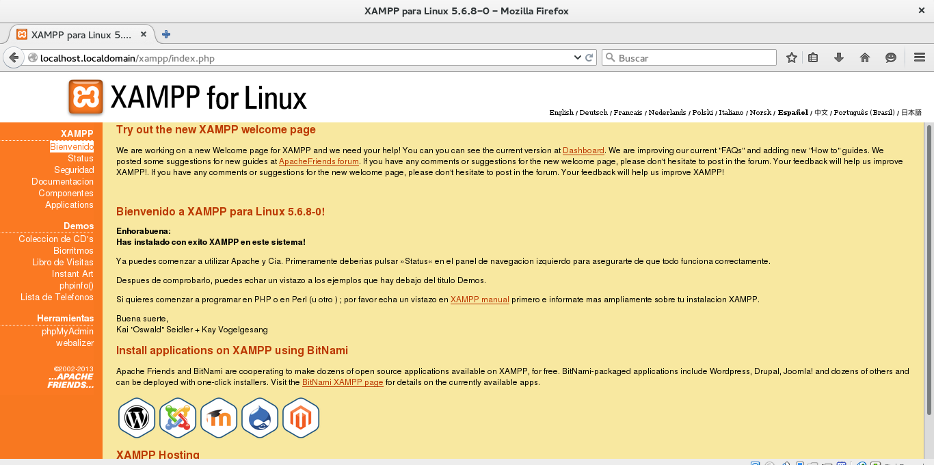
Task: Open the Firefox hamburger menu
Action: (x=920, y=58)
